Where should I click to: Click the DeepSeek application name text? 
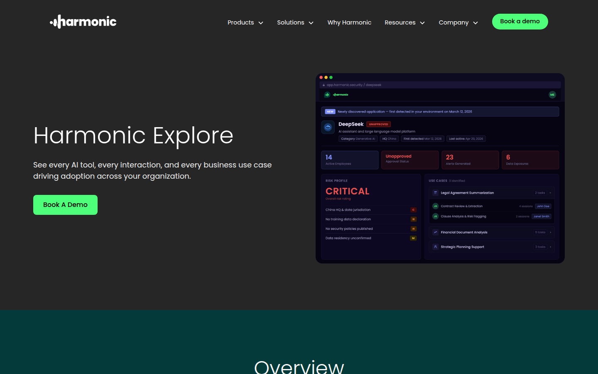pyautogui.click(x=351, y=124)
